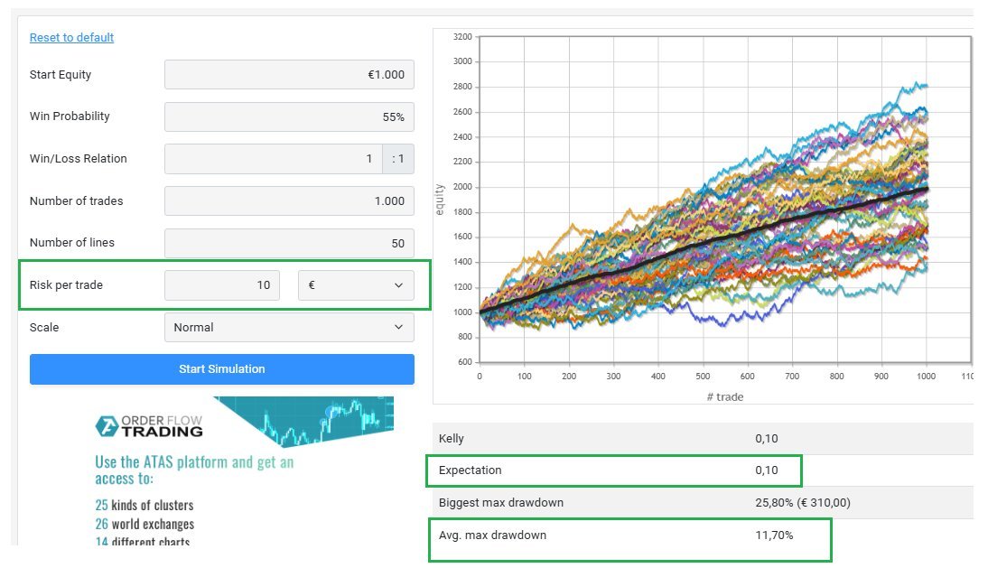Start the simulation with the blue button

coord(222,369)
